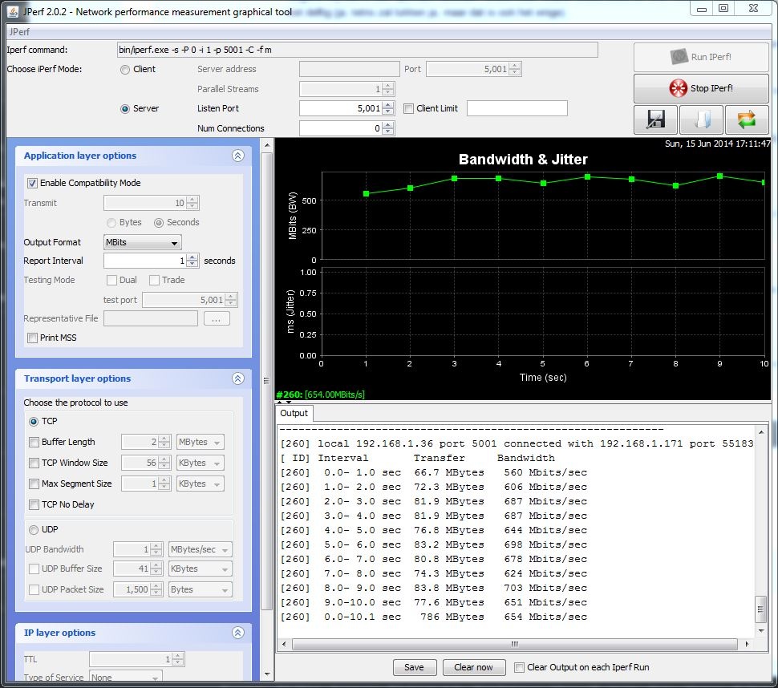Select the UDP protocol radio button
The width and height of the screenshot is (778, 688).
click(34, 530)
